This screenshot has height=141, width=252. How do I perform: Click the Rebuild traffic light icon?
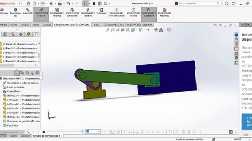pos(94,4)
